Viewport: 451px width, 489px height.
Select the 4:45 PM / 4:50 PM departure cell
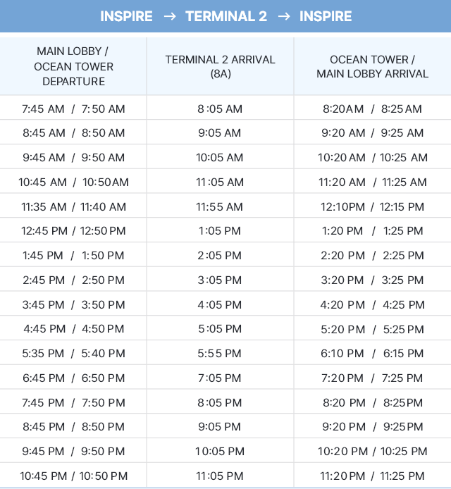click(x=73, y=329)
